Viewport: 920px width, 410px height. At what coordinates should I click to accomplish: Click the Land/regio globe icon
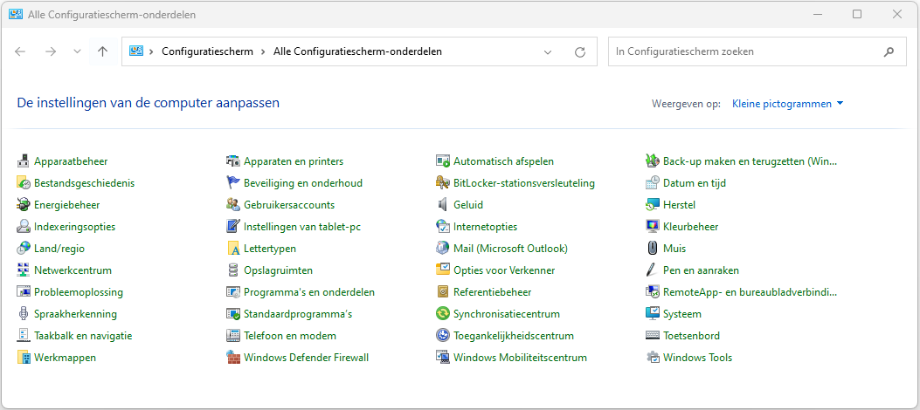click(24, 249)
